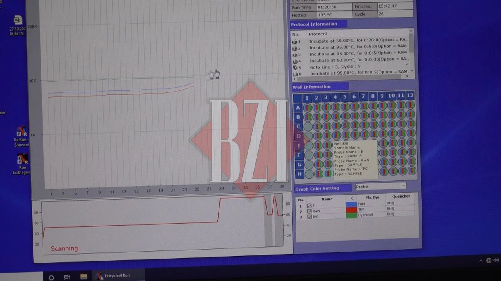
Task: Toggle the R+N probe checkbox
Action: [309, 211]
